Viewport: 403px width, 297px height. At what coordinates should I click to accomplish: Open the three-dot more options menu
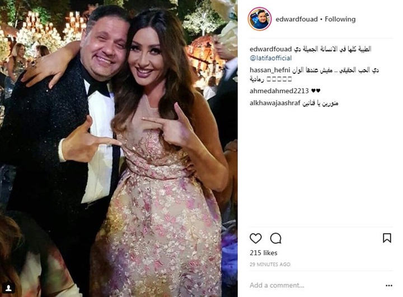point(389,285)
